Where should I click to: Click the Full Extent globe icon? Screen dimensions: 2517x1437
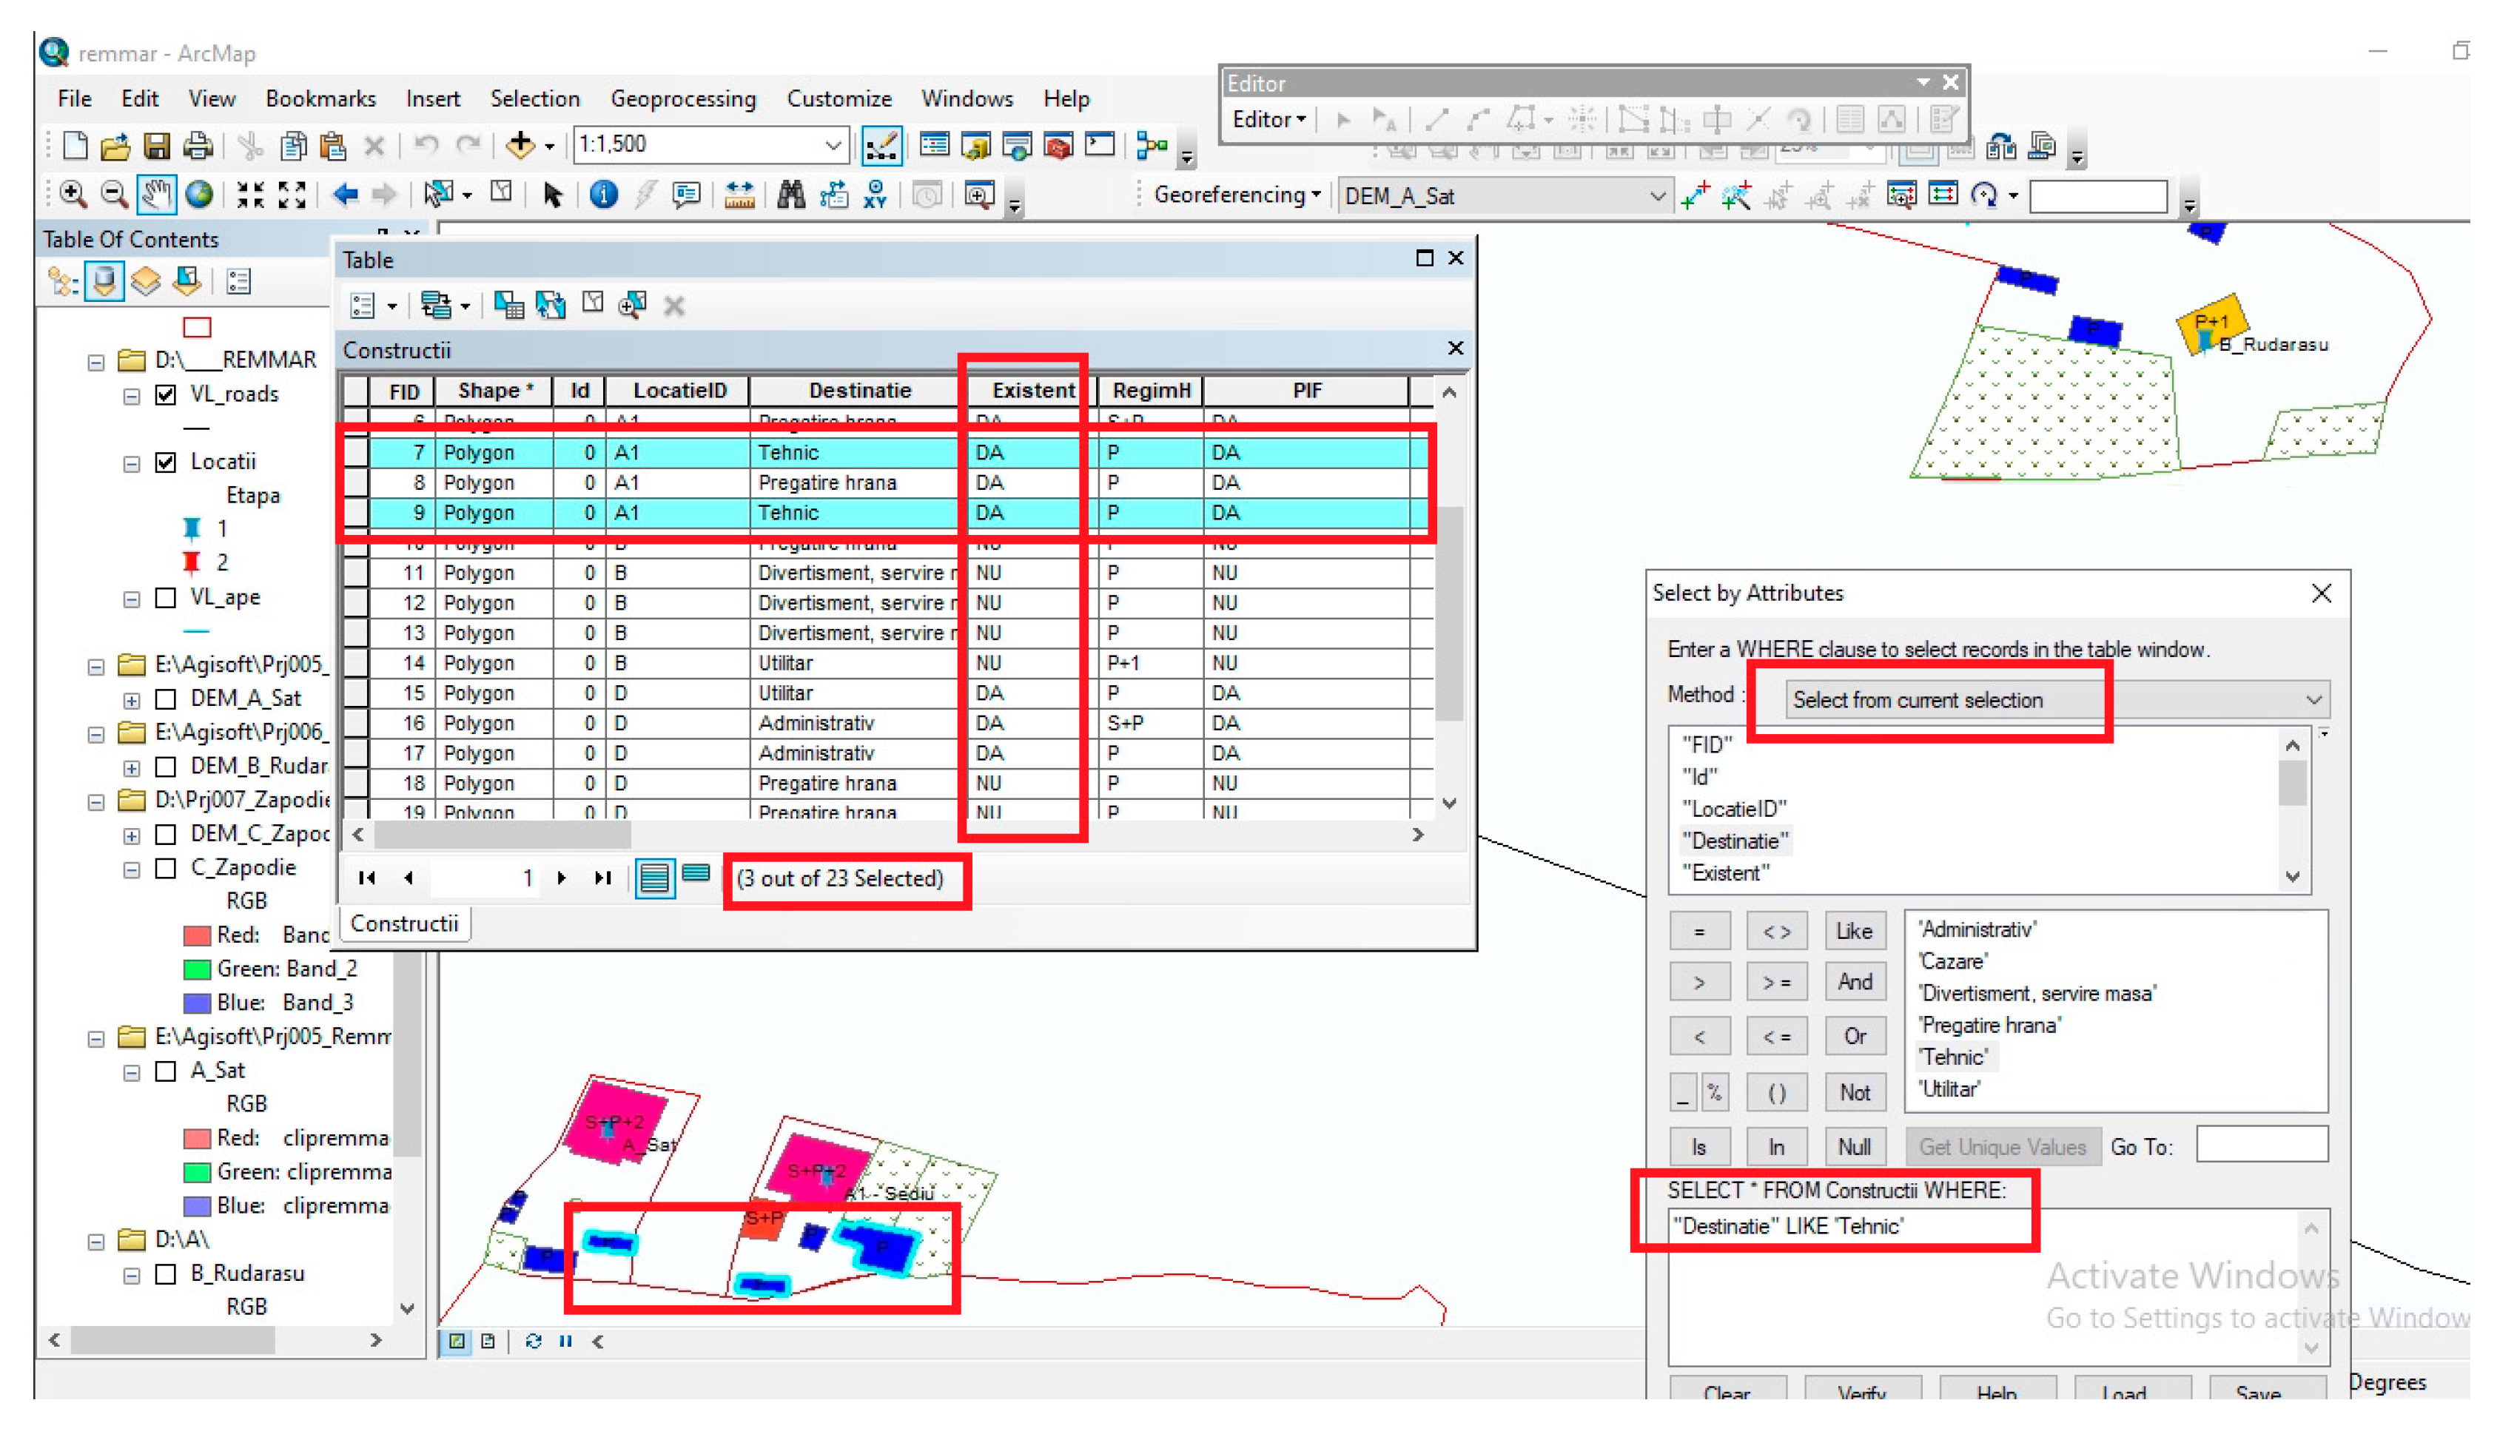point(199,195)
